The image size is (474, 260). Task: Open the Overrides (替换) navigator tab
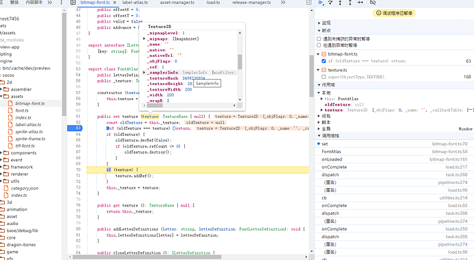click(x=14, y=3)
